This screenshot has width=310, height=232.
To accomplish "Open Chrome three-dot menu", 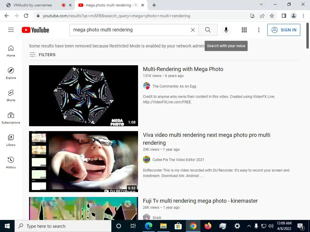I will click(303, 16).
